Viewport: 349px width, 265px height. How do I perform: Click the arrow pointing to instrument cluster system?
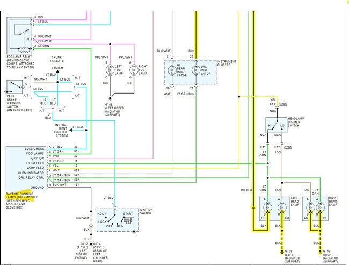coord(70,130)
